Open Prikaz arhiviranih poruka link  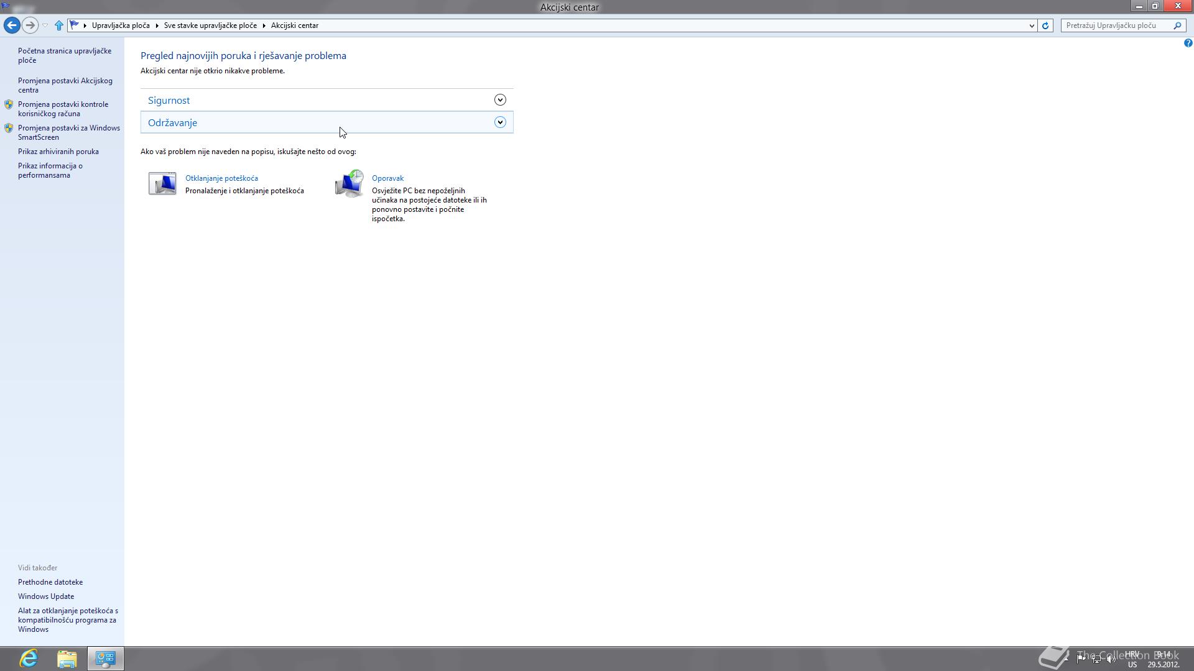click(58, 152)
